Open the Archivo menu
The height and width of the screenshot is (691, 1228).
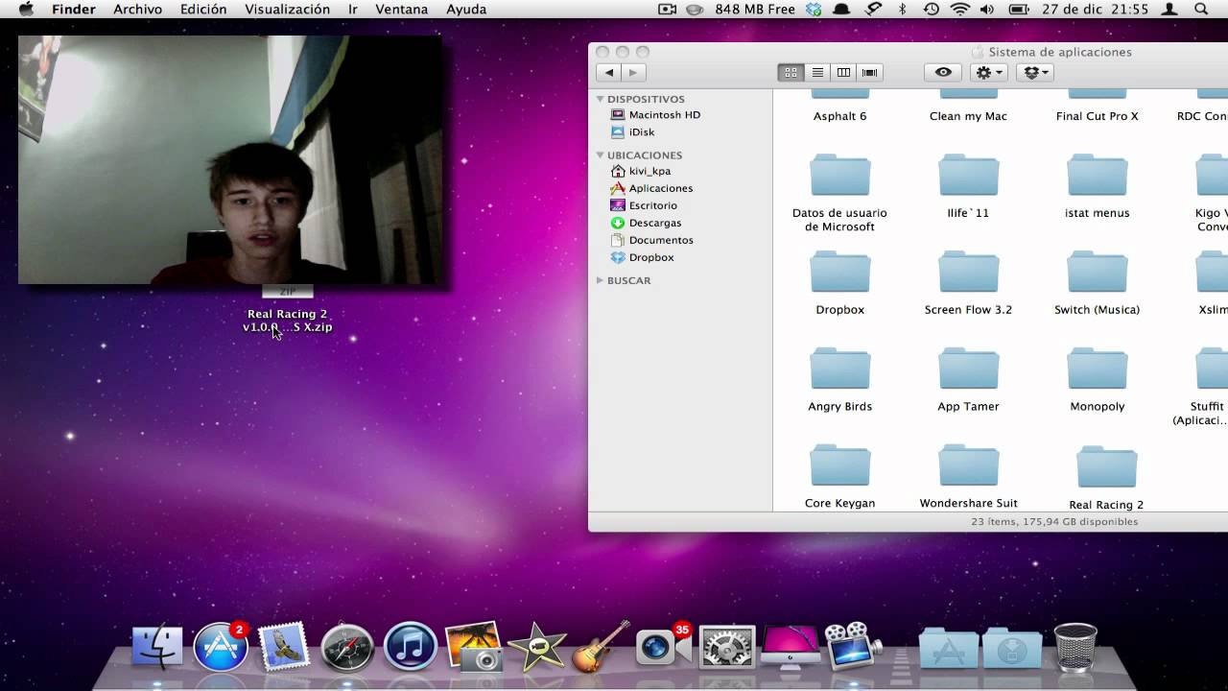137,10
